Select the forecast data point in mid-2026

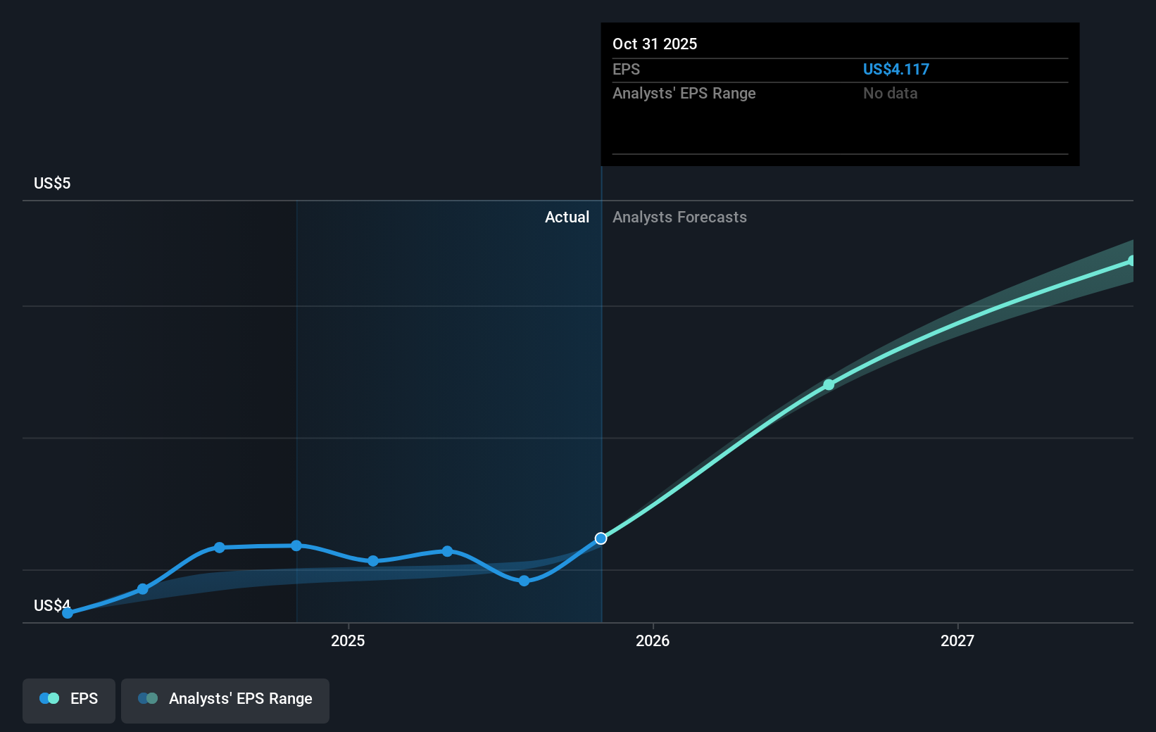829,385
